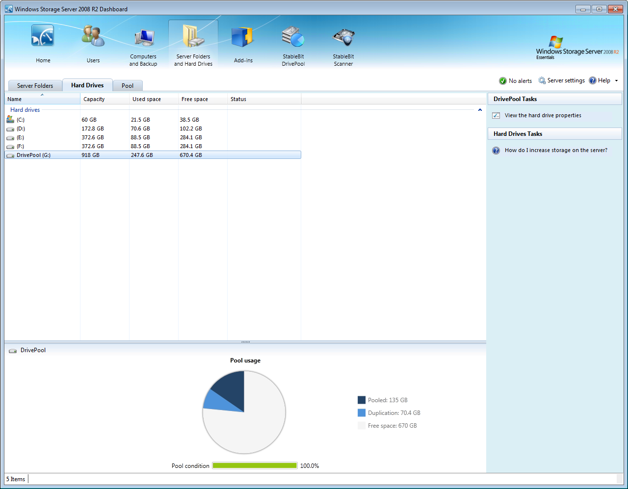Click the 918 GB capacity value

pos(90,155)
